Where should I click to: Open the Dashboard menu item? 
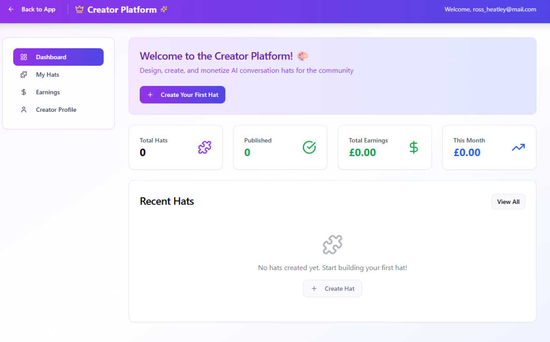(58, 57)
